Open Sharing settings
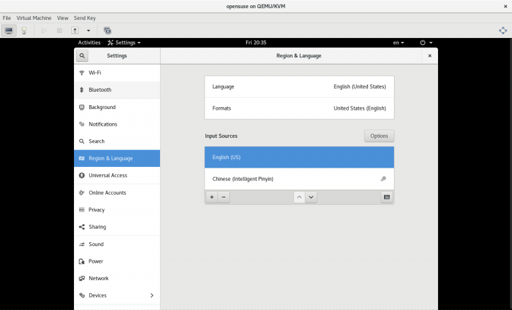 pyautogui.click(x=117, y=227)
